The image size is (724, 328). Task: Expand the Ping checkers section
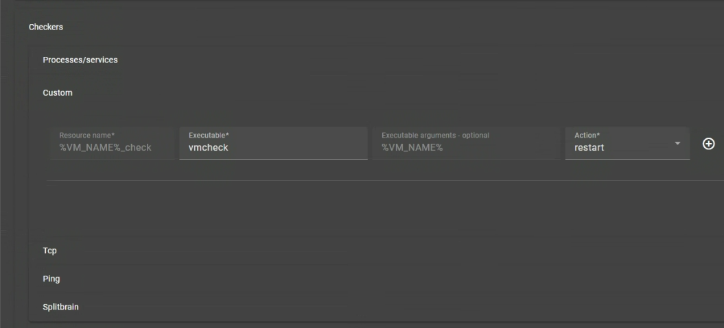pos(51,279)
